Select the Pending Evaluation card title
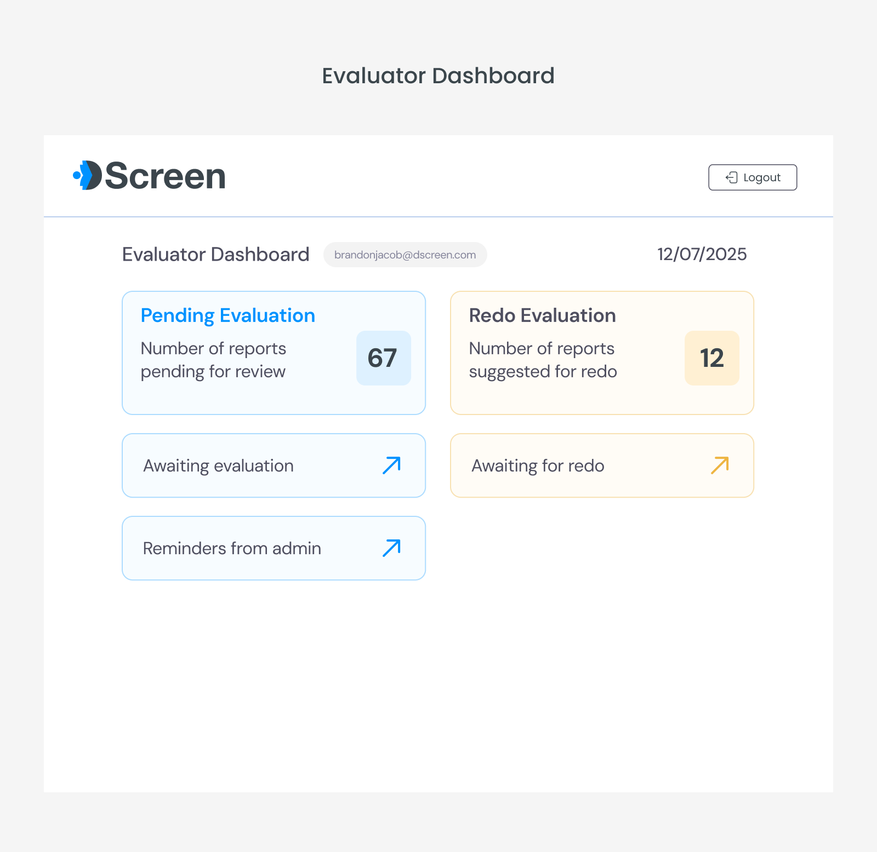 228,315
